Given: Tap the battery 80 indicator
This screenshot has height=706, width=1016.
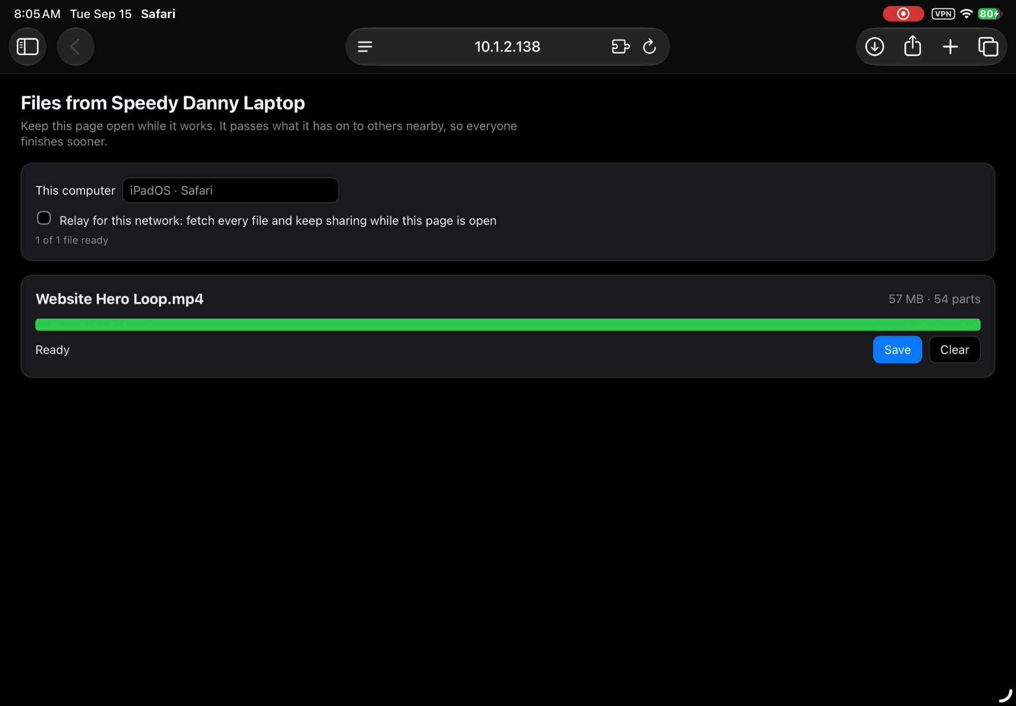Looking at the screenshot, I should [990, 14].
